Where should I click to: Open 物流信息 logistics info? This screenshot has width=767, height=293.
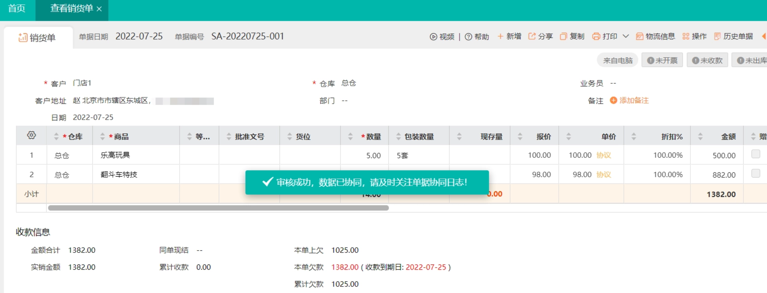coord(655,37)
